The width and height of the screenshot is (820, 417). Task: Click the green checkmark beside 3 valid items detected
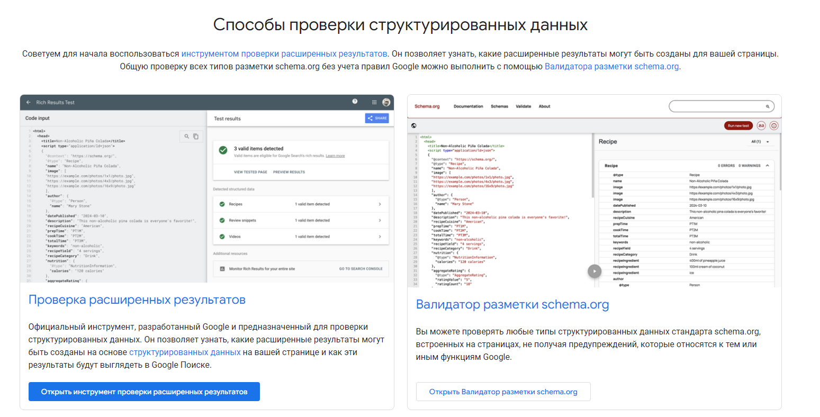[x=223, y=150]
